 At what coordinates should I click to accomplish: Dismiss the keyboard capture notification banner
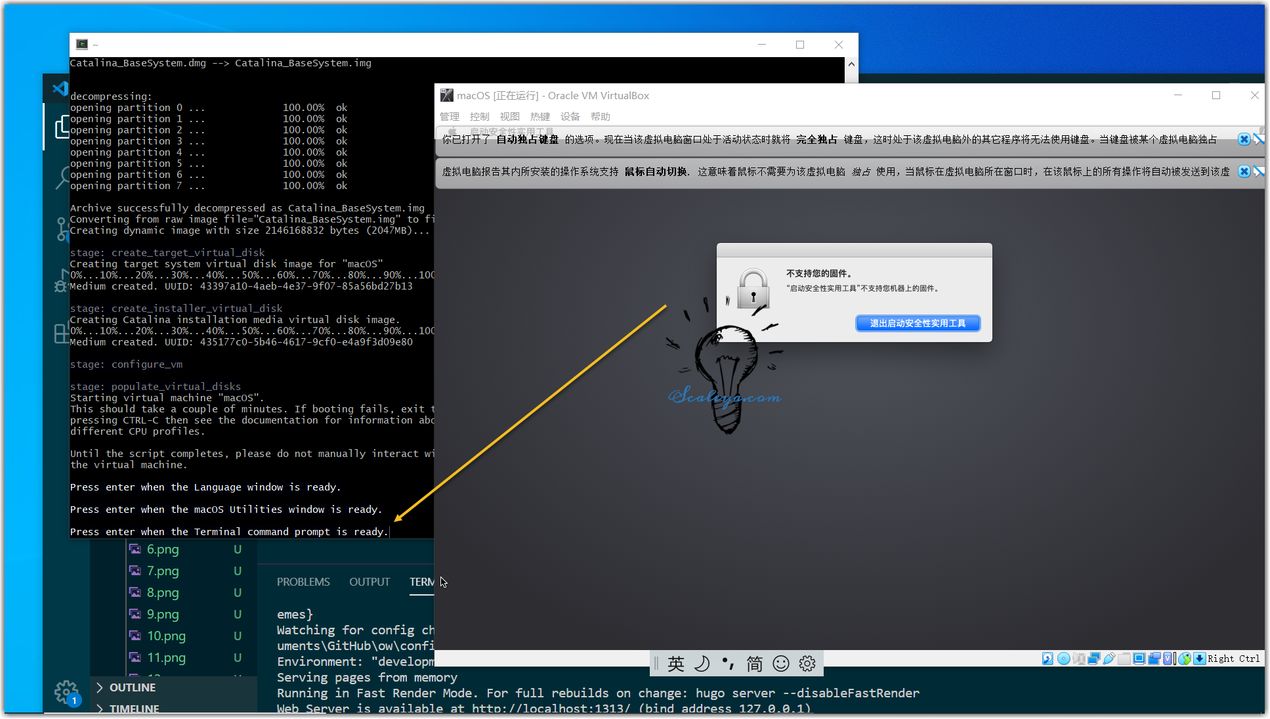[x=1244, y=139]
